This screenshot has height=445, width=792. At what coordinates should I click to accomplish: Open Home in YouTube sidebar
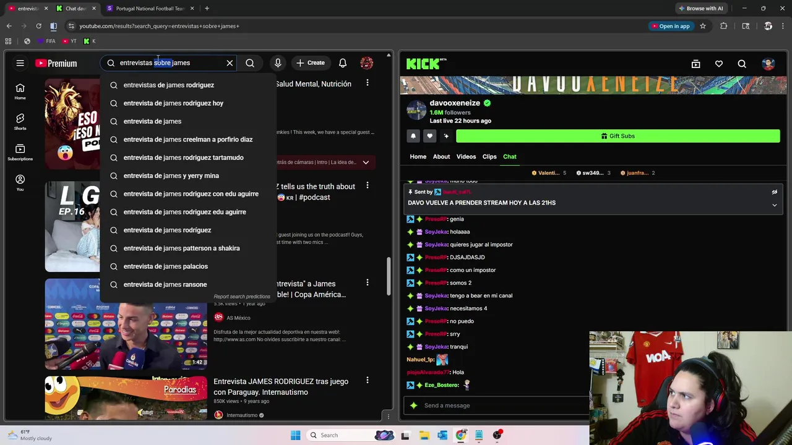(20, 91)
